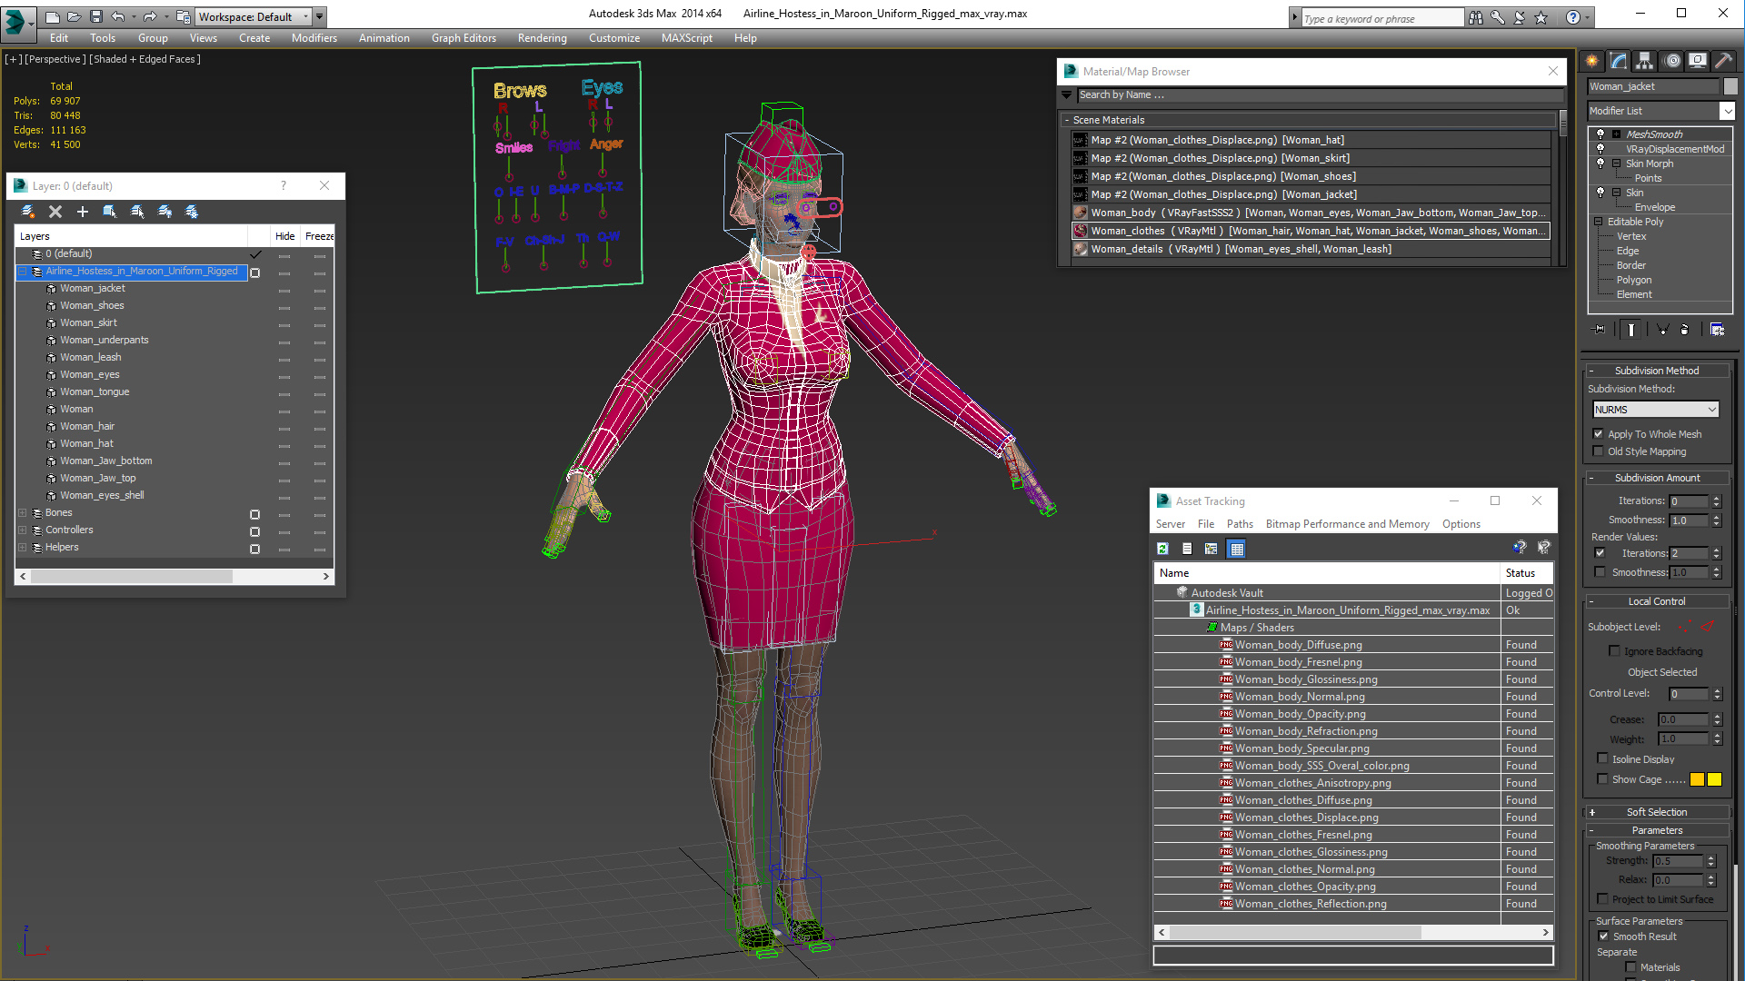This screenshot has height=981, width=1745.
Task: Create new layer icon in Layer dialog
Action: click(28, 212)
